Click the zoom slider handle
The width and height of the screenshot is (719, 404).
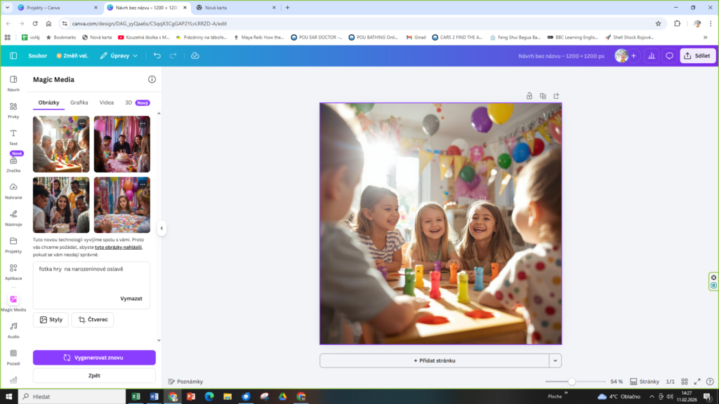tap(572, 382)
